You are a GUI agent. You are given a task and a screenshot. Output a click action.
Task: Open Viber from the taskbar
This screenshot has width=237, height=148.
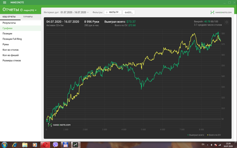55,145
